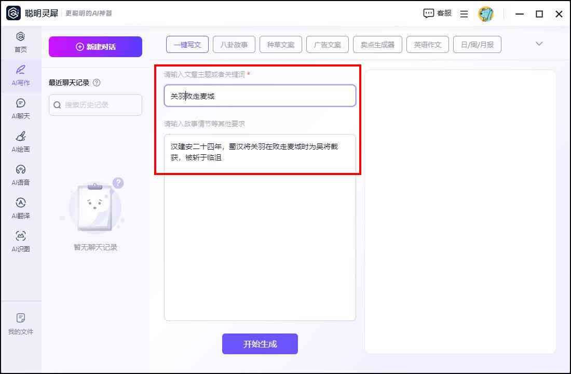Select the AI写作 sidebar item
The width and height of the screenshot is (571, 374).
click(20, 76)
